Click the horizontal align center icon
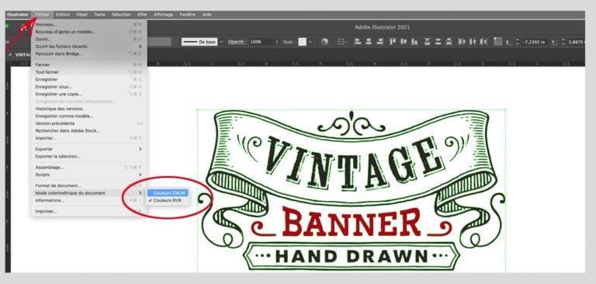This screenshot has height=284, width=596. (369, 42)
